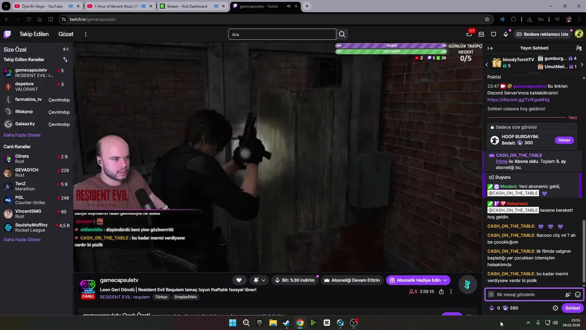The width and height of the screenshot is (586, 330).
Task: Open RESIDENT EVIL: requiem category link
Action: click(125, 297)
